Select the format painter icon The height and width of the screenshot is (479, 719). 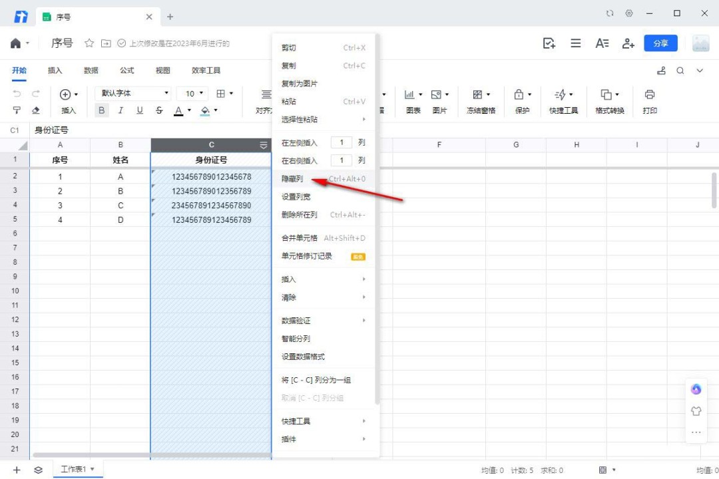tap(17, 110)
